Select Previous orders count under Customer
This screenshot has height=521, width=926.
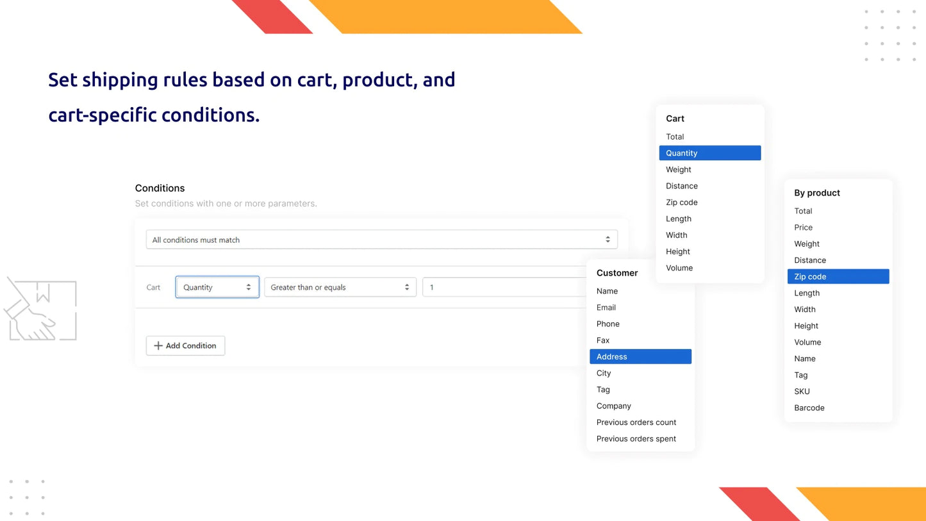point(636,422)
